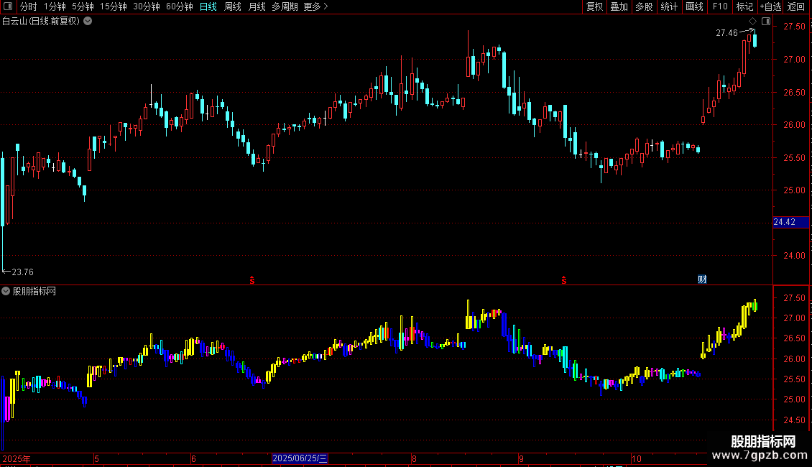Toggle the left sidebar panel icon
Image resolution: width=812 pixels, height=467 pixels.
coord(8,6)
